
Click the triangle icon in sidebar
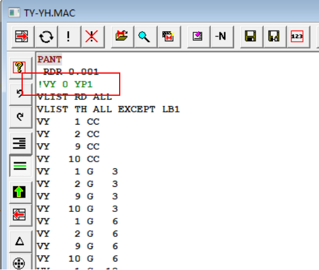20,241
